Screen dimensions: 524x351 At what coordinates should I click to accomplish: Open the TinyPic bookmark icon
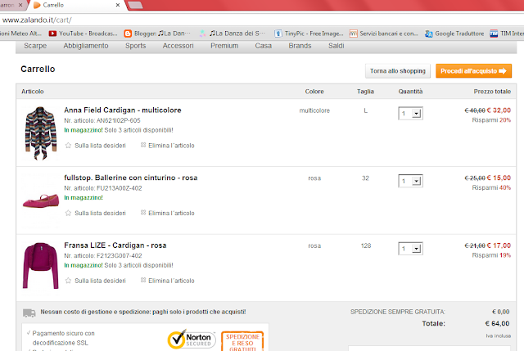coord(278,34)
